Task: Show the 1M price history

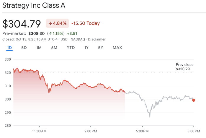Action: click(x=39, y=48)
